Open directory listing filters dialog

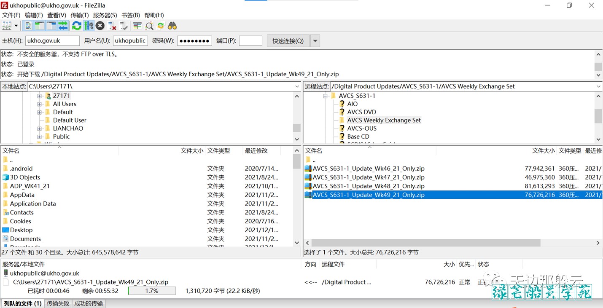point(137,26)
